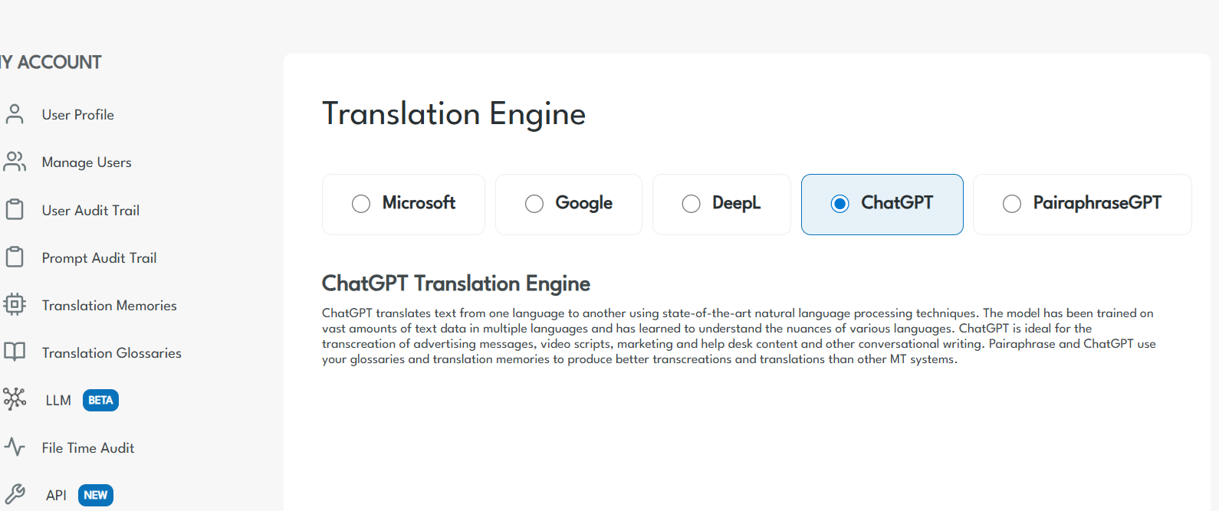Click the User Audit Trail clipboard icon
Viewport: 1219px width, 511px height.
pyautogui.click(x=15, y=210)
